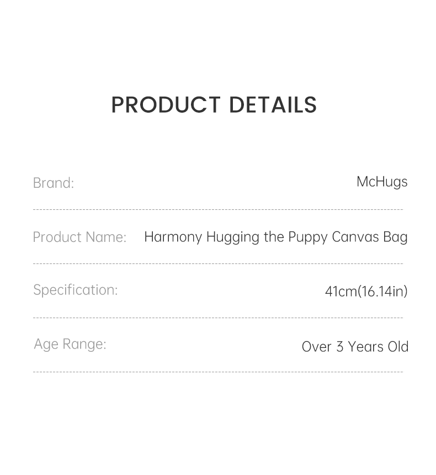Click the words Canvas Bag
This screenshot has height=475, width=436.
(x=370, y=237)
